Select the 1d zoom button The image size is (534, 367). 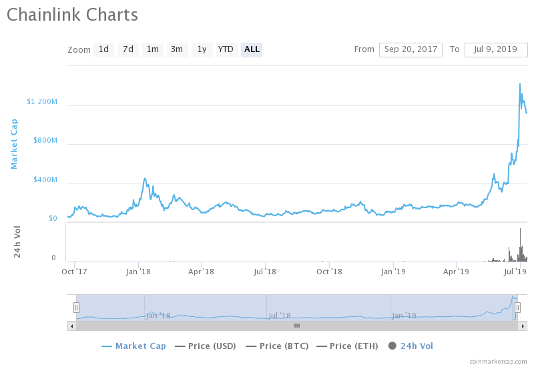point(103,49)
